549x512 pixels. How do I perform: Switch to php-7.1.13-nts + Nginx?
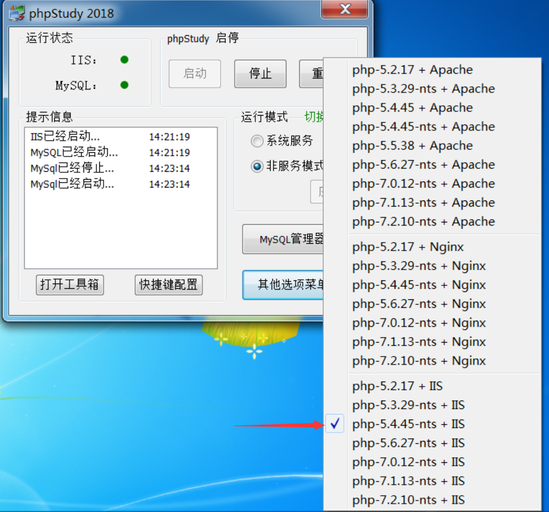point(419,342)
